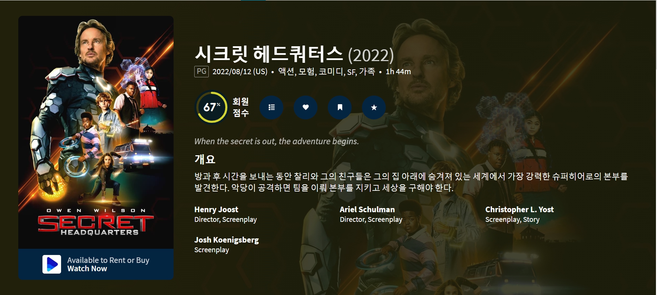657x295 pixels.
Task: Mark movie as favorite with heart icon
Action: 306,107
